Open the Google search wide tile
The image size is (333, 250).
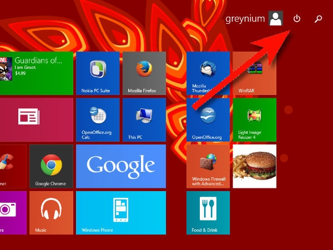(121, 166)
